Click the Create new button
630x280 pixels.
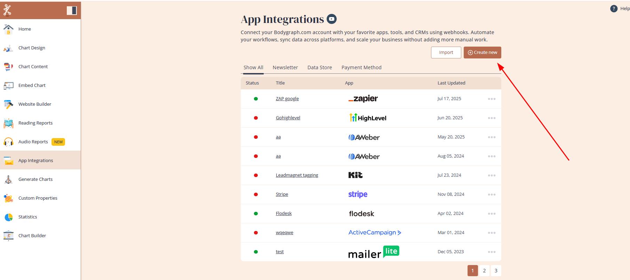[482, 53]
